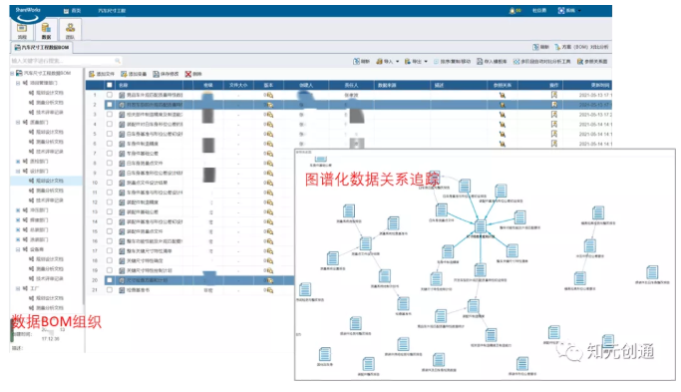Viewport: 681px width, 392px height.
Task: Click the 存入模板库 save to template button
Action: click(492, 61)
